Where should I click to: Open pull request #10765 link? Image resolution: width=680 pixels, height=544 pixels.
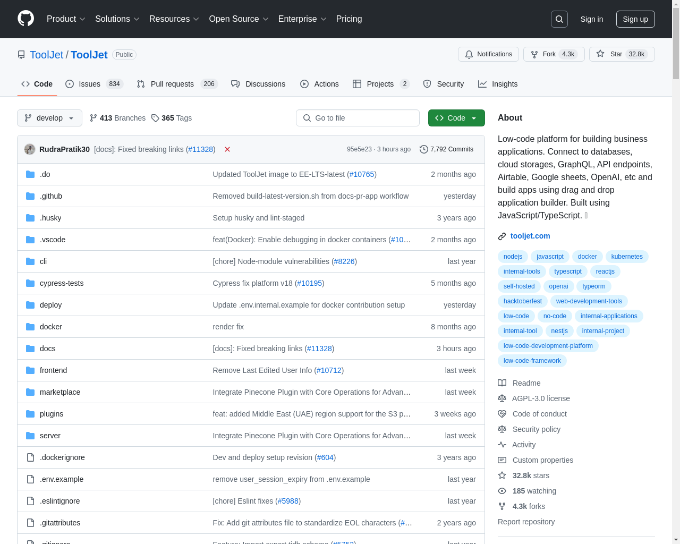pyautogui.click(x=362, y=174)
